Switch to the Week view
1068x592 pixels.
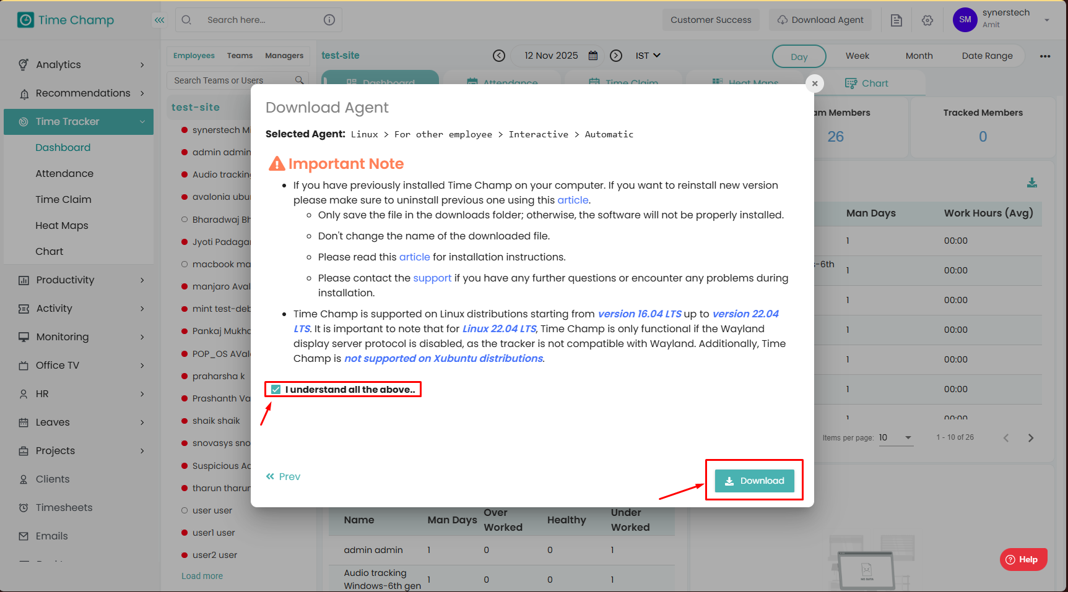click(857, 56)
